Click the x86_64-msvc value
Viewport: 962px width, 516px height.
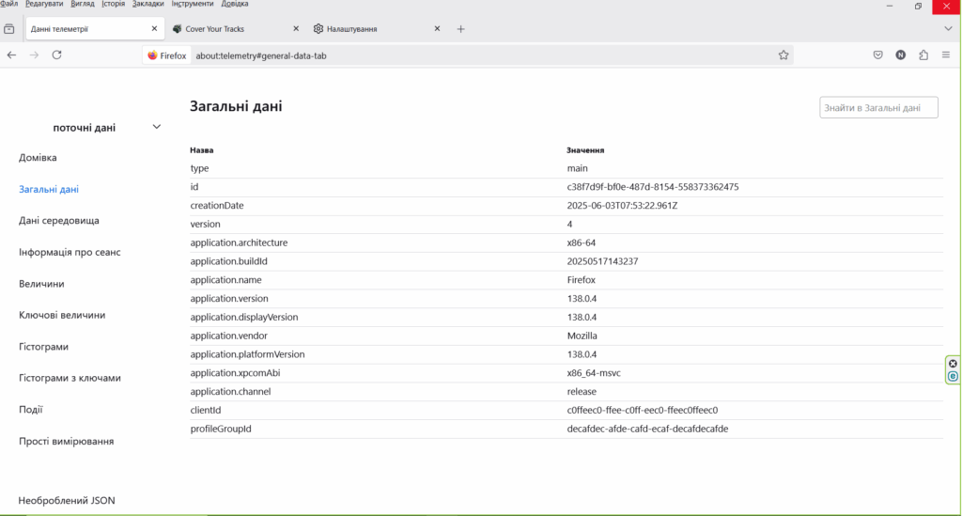point(594,373)
